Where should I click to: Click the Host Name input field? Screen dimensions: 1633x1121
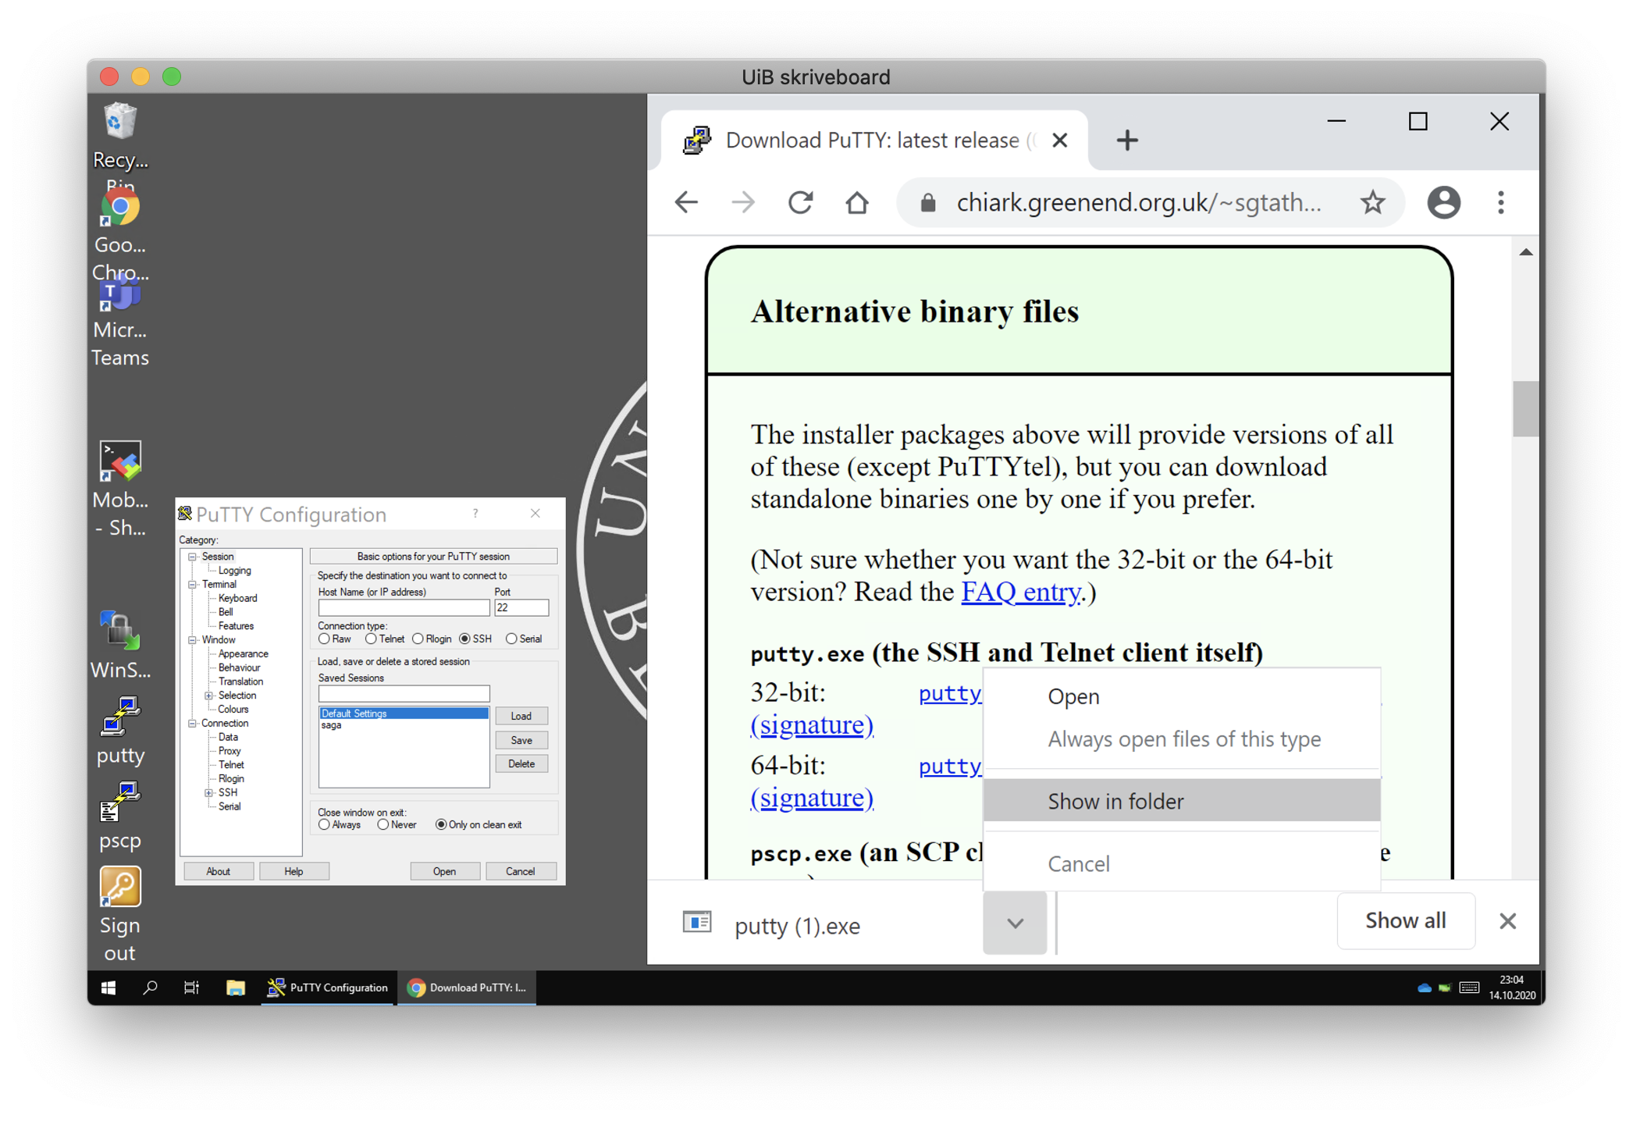click(404, 607)
